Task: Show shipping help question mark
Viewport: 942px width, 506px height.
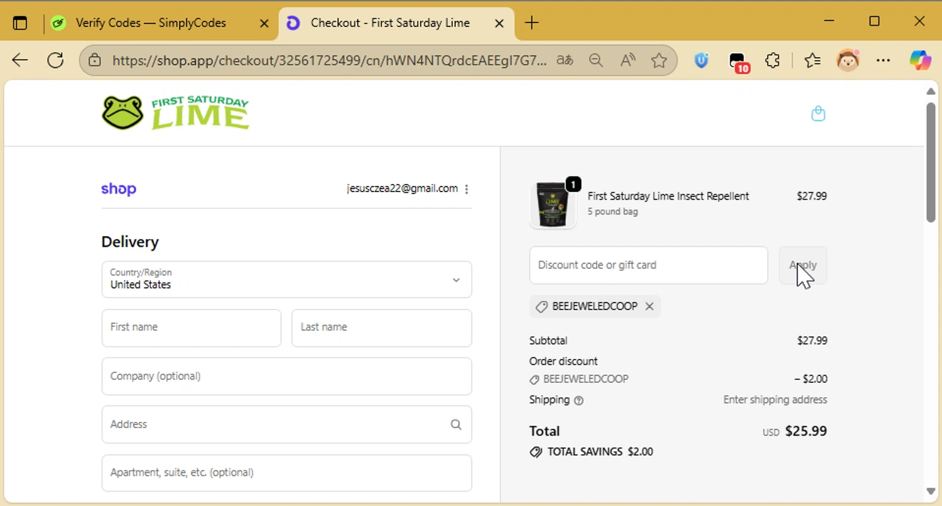Action: click(x=579, y=401)
